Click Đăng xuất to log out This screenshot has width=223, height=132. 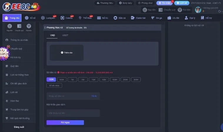pyautogui.click(x=19, y=127)
